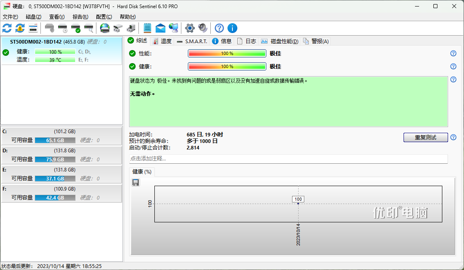Click the 点击添加注释 comment field

pyautogui.click(x=288, y=159)
